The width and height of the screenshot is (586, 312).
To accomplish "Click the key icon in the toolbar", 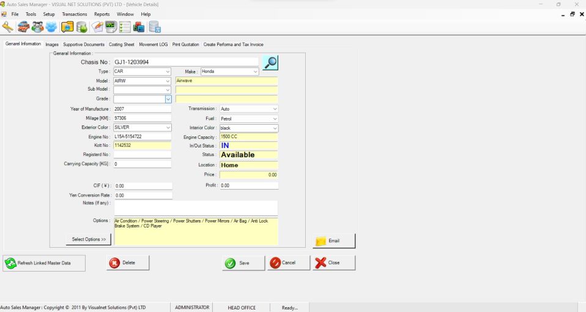I will pyautogui.click(x=8, y=27).
